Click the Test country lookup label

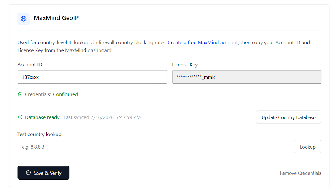click(x=39, y=134)
